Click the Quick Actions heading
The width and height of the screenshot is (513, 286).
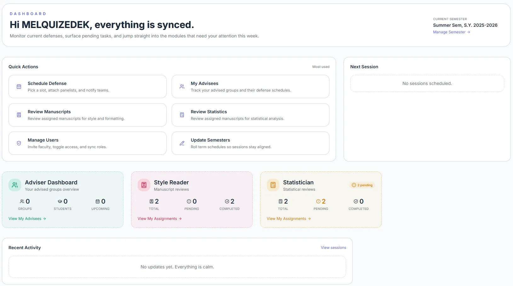[x=23, y=67]
